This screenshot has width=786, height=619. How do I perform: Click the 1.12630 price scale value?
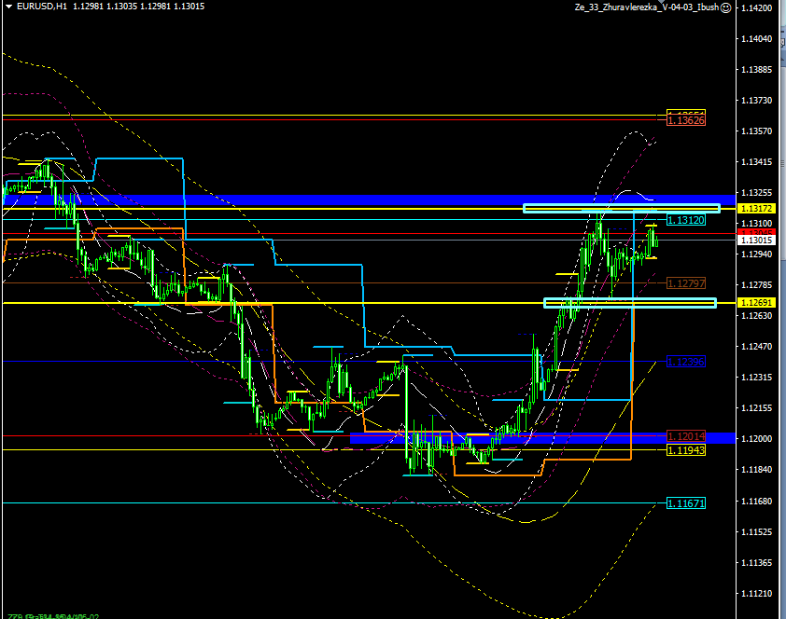756,316
